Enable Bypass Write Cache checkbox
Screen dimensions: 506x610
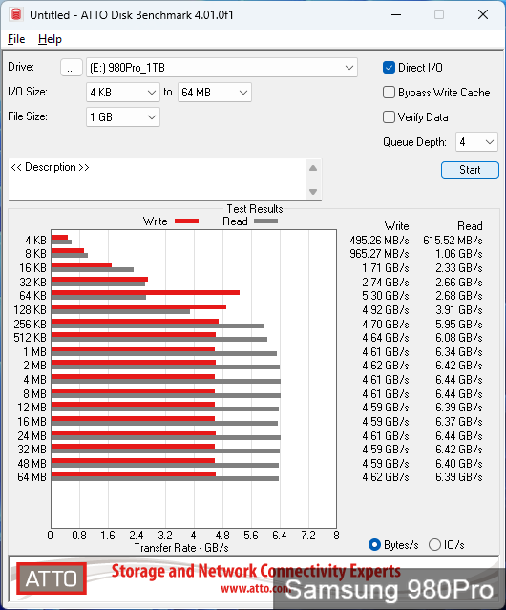tap(389, 93)
